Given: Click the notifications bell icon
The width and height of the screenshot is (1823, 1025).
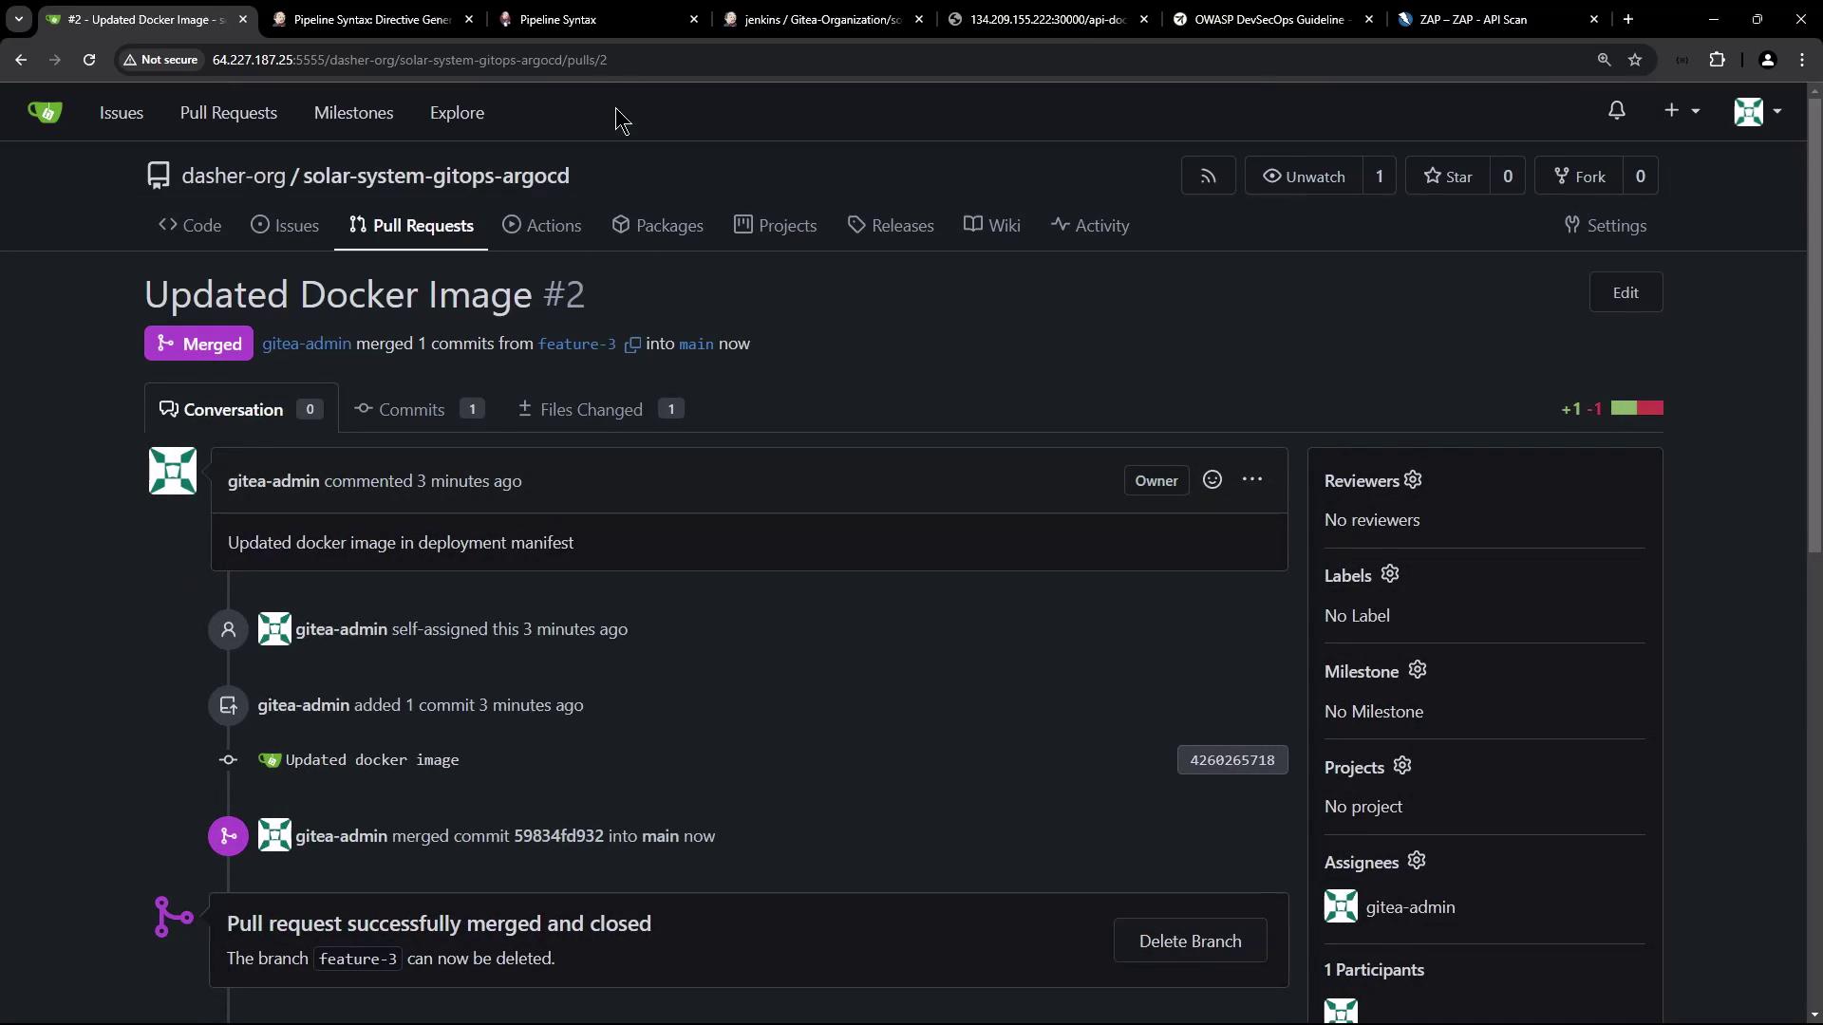Looking at the screenshot, I should click(x=1616, y=111).
